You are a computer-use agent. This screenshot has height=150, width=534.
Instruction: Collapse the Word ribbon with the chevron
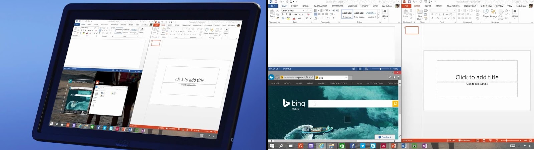click(x=398, y=22)
